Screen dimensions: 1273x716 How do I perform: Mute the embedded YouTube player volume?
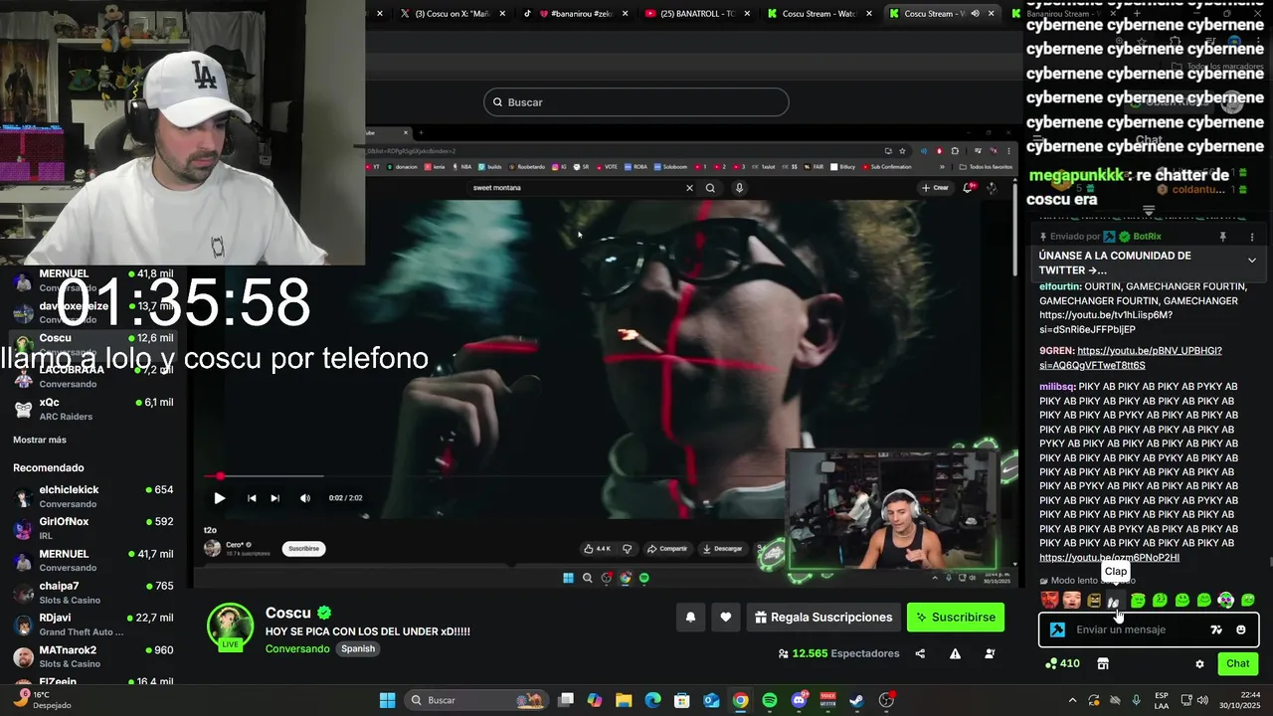pos(305,498)
